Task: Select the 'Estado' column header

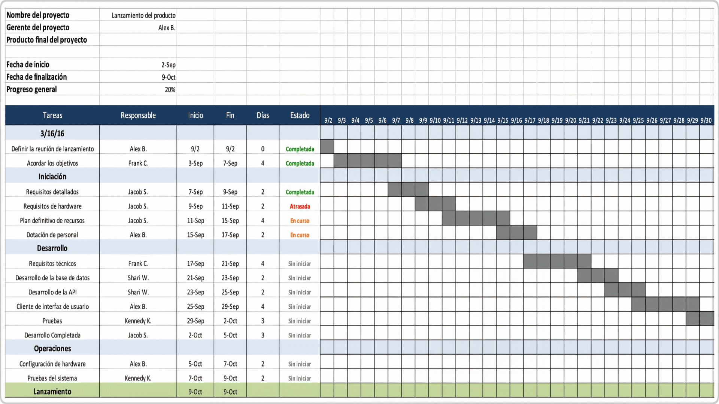Action: point(300,115)
